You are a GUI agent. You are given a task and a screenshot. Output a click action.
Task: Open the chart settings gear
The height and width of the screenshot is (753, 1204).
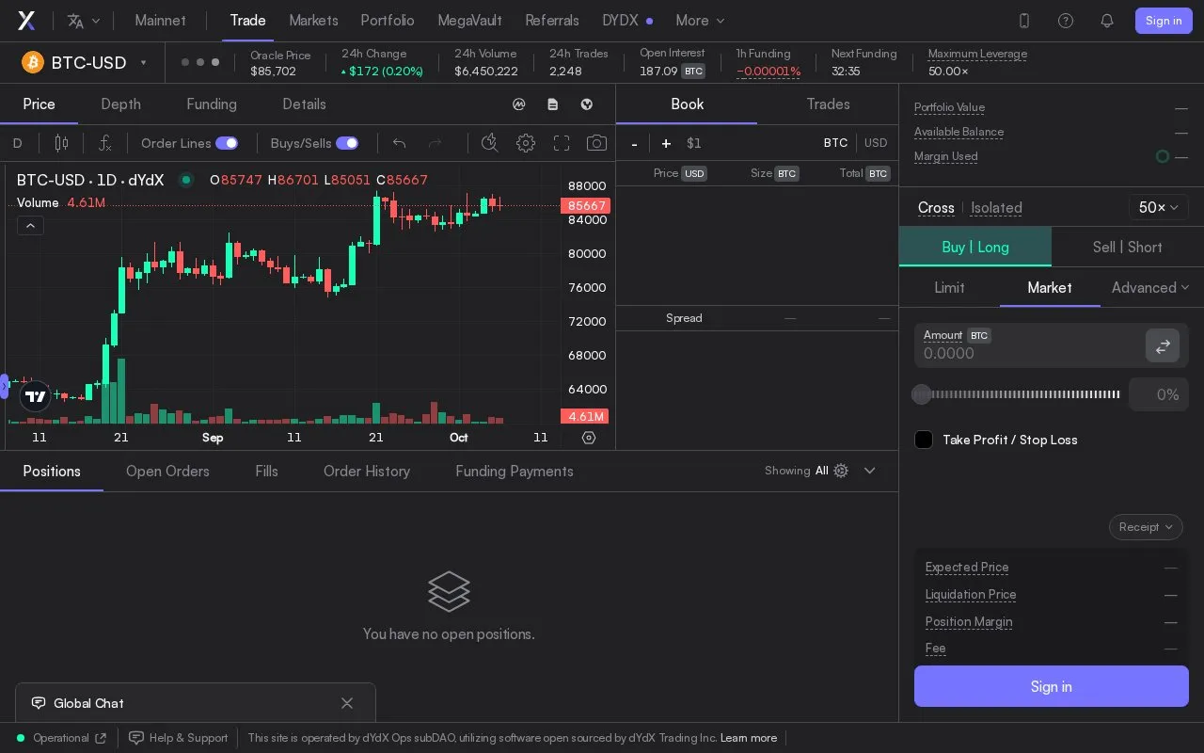pyautogui.click(x=526, y=143)
